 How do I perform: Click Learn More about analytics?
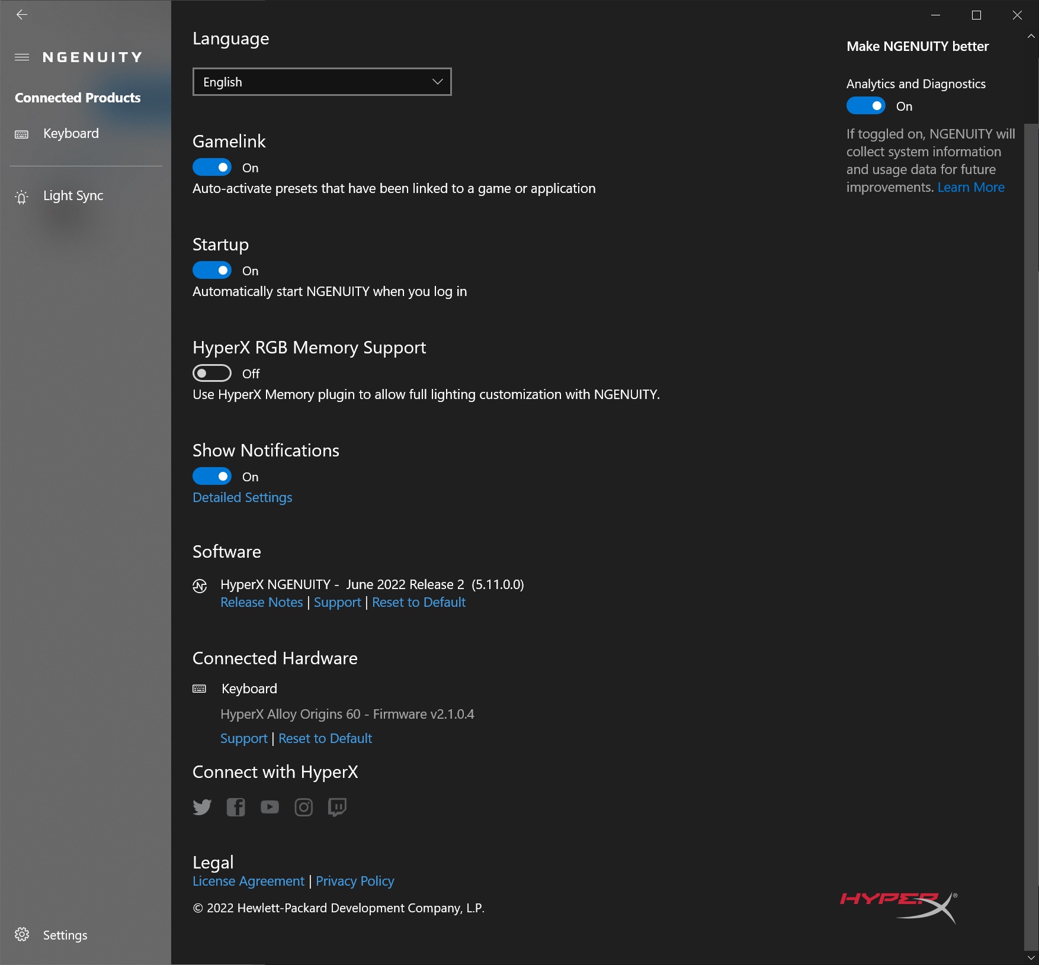(x=971, y=187)
